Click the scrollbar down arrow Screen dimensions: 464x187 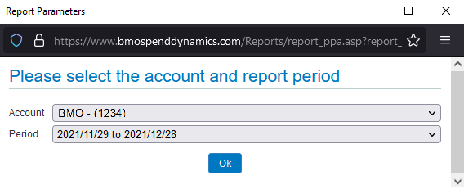[457, 180]
